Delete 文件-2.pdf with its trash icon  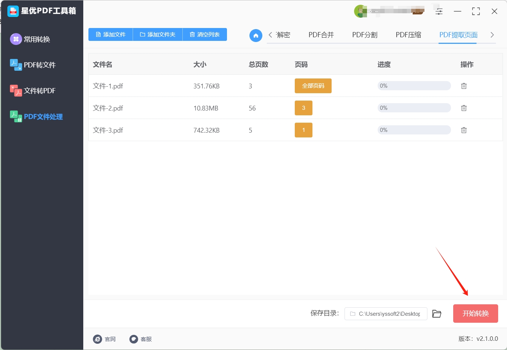(x=464, y=108)
